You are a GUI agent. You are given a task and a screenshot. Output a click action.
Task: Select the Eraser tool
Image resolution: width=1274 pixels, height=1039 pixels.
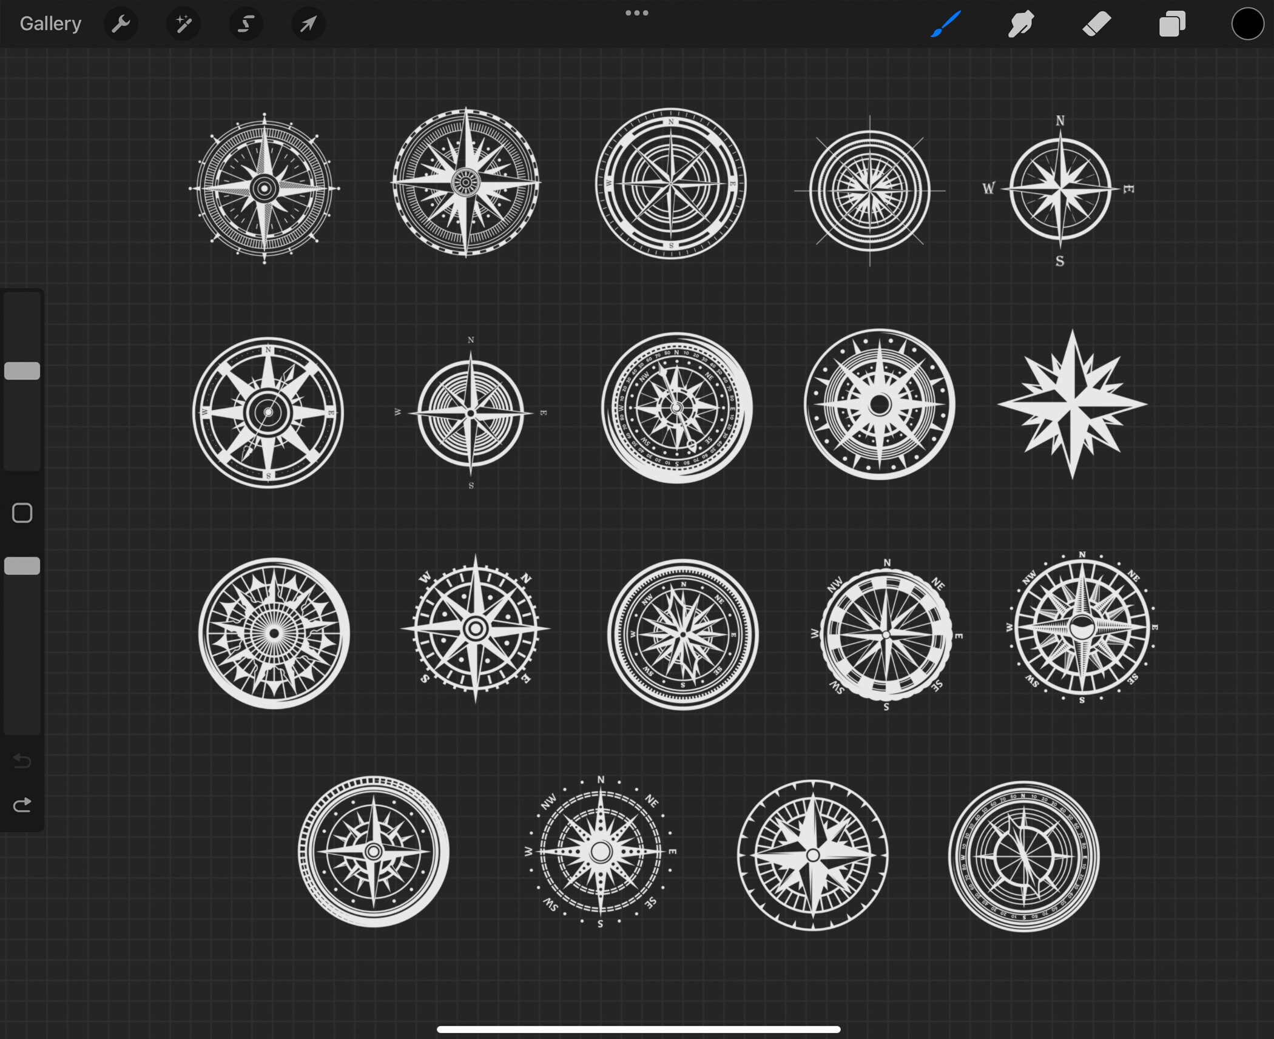(1096, 24)
